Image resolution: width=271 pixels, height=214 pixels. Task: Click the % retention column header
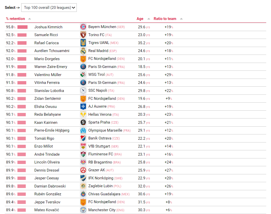pos(15,19)
